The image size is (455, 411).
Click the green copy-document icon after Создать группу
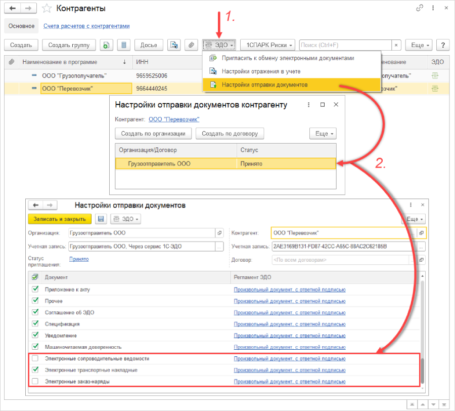[107, 45]
